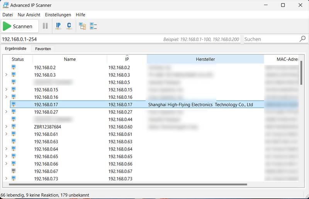Open the Nur Ansicht menu
This screenshot has width=309, height=199.
click(x=29, y=15)
